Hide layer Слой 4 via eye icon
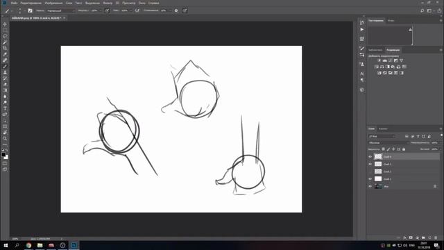The height and width of the screenshot is (250, 444). 370,156
